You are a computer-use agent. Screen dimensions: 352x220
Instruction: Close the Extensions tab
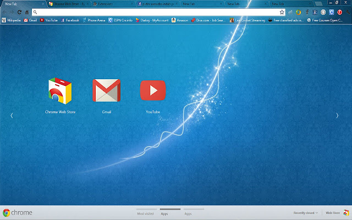(x=132, y=4)
